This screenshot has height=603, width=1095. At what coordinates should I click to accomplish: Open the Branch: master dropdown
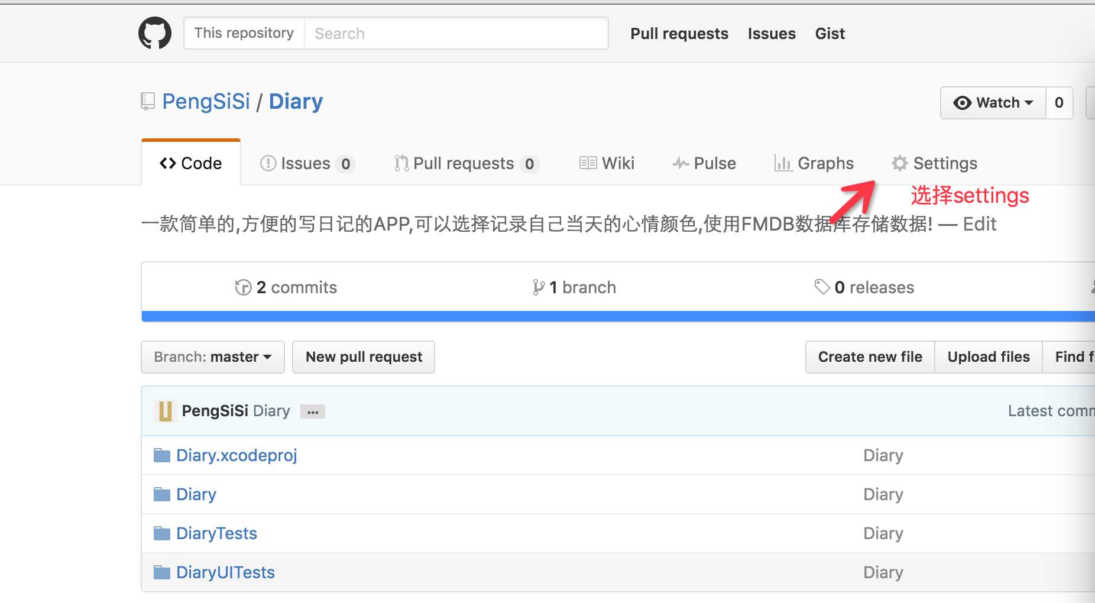click(213, 357)
